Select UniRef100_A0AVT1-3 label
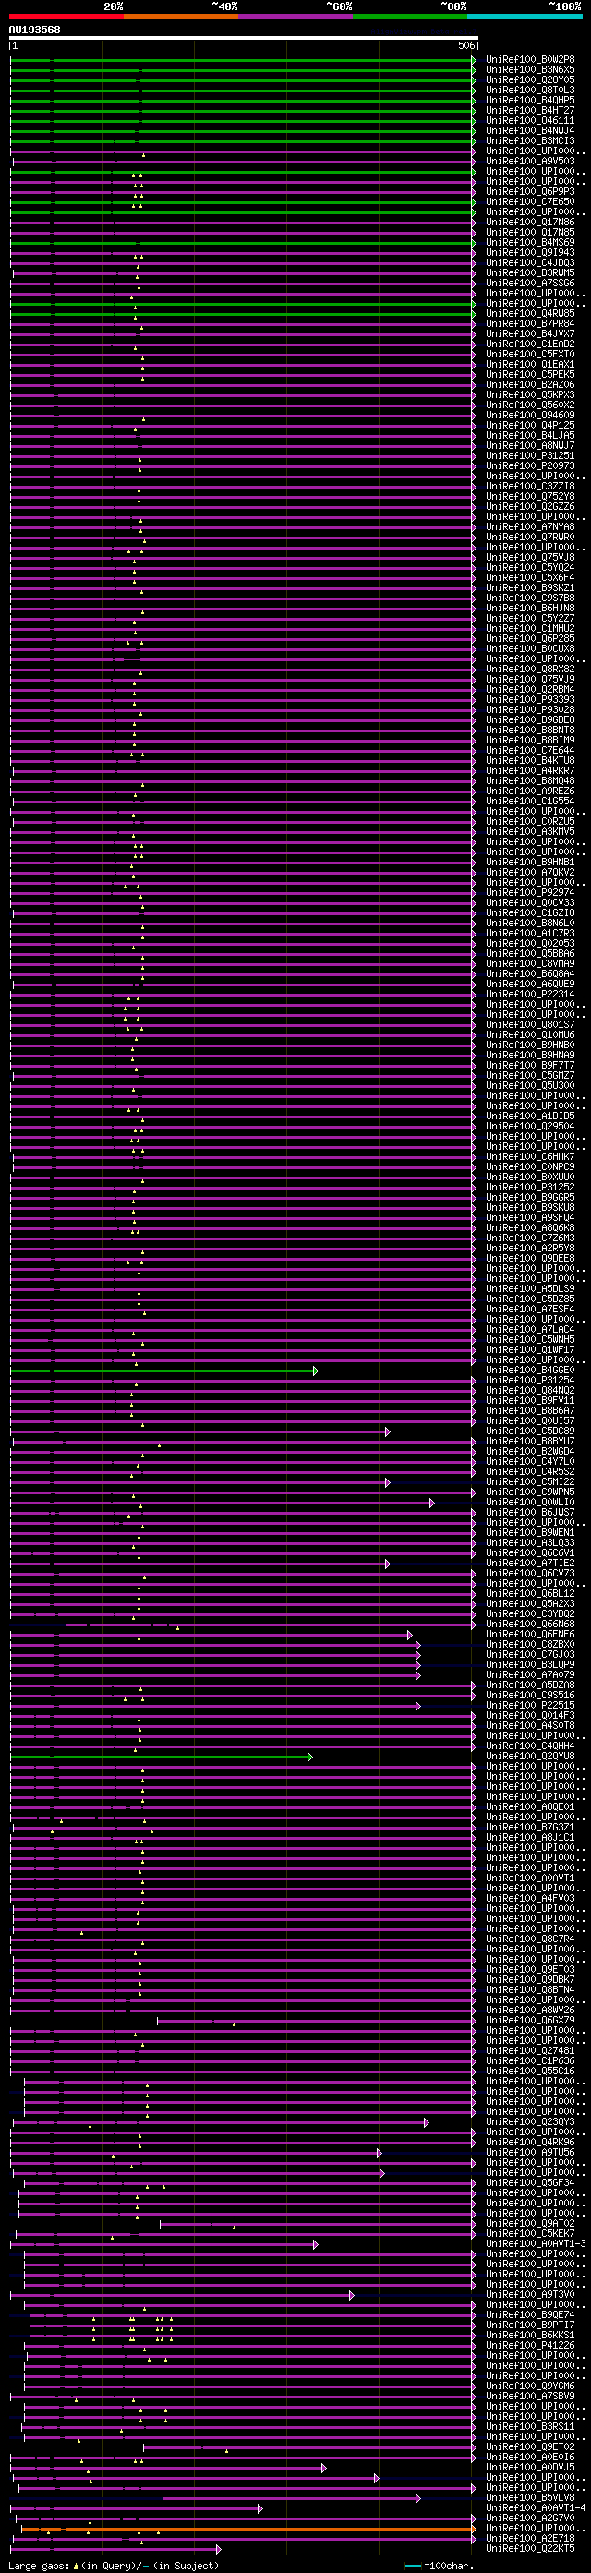Viewport: 591px width, 2573px height. (537, 2244)
